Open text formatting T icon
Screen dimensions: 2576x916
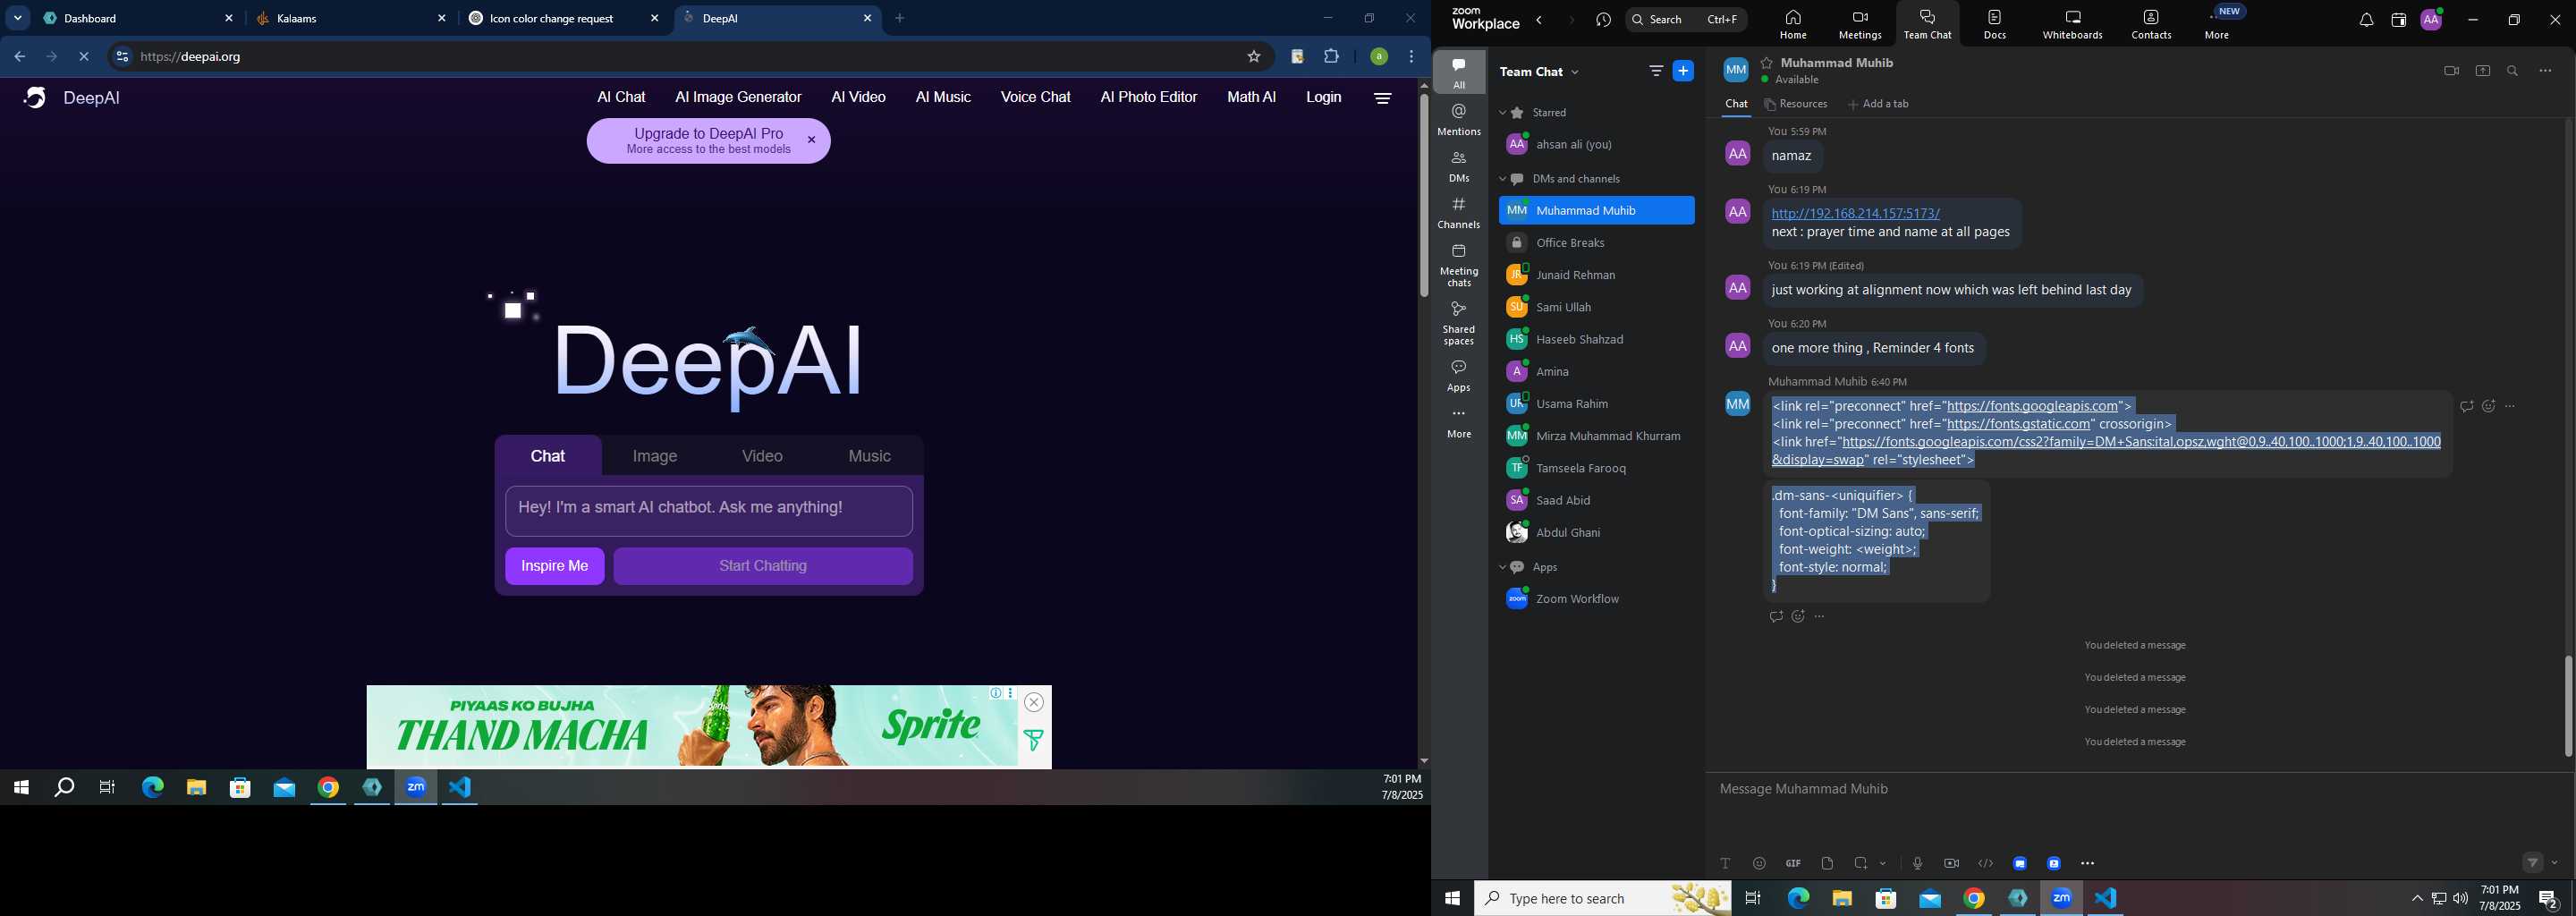[1725, 863]
